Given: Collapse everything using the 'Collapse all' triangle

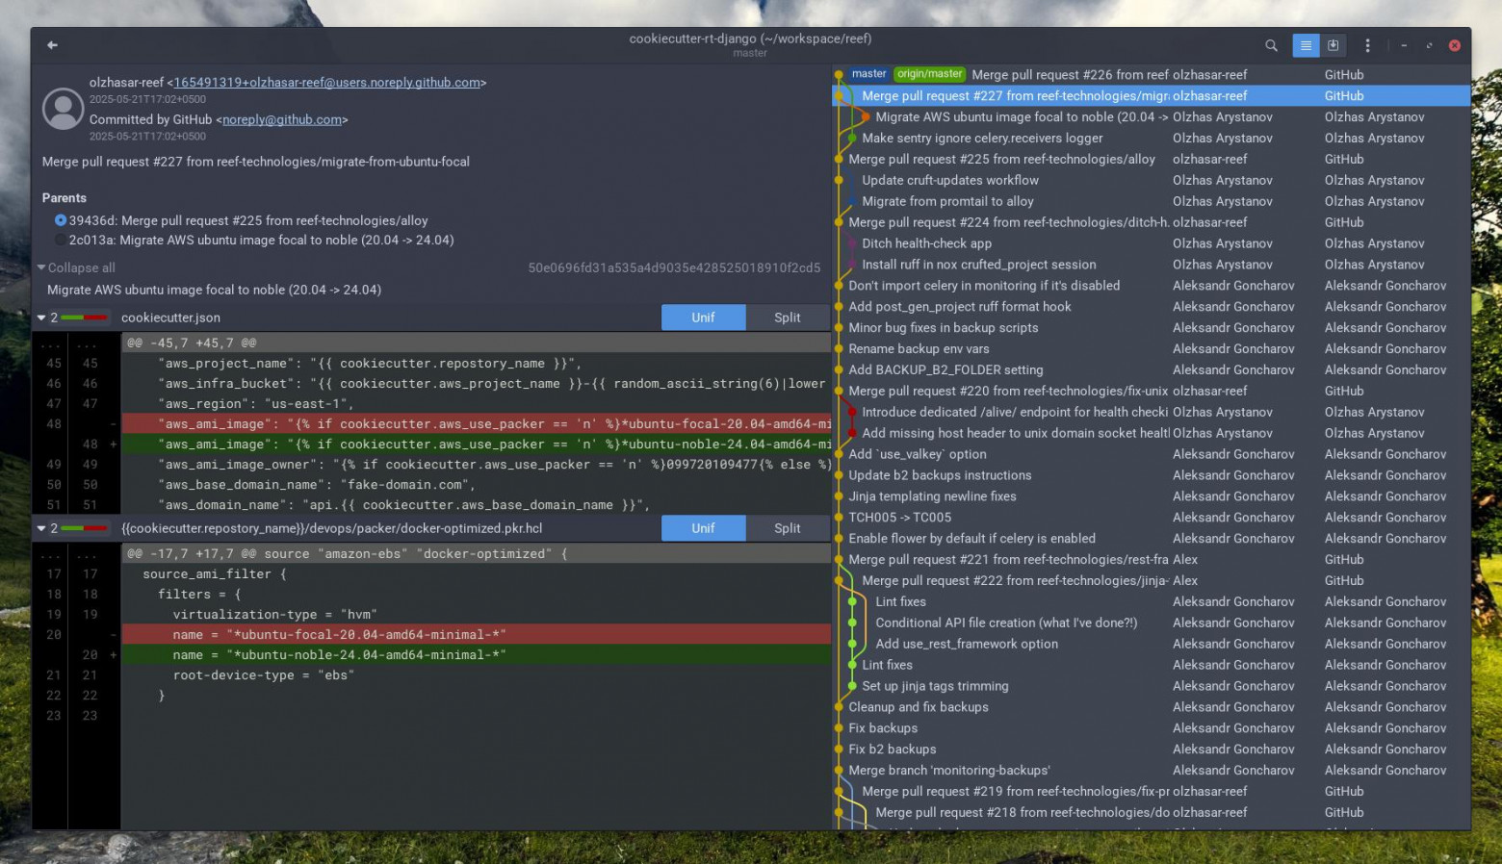Looking at the screenshot, I should point(41,267).
